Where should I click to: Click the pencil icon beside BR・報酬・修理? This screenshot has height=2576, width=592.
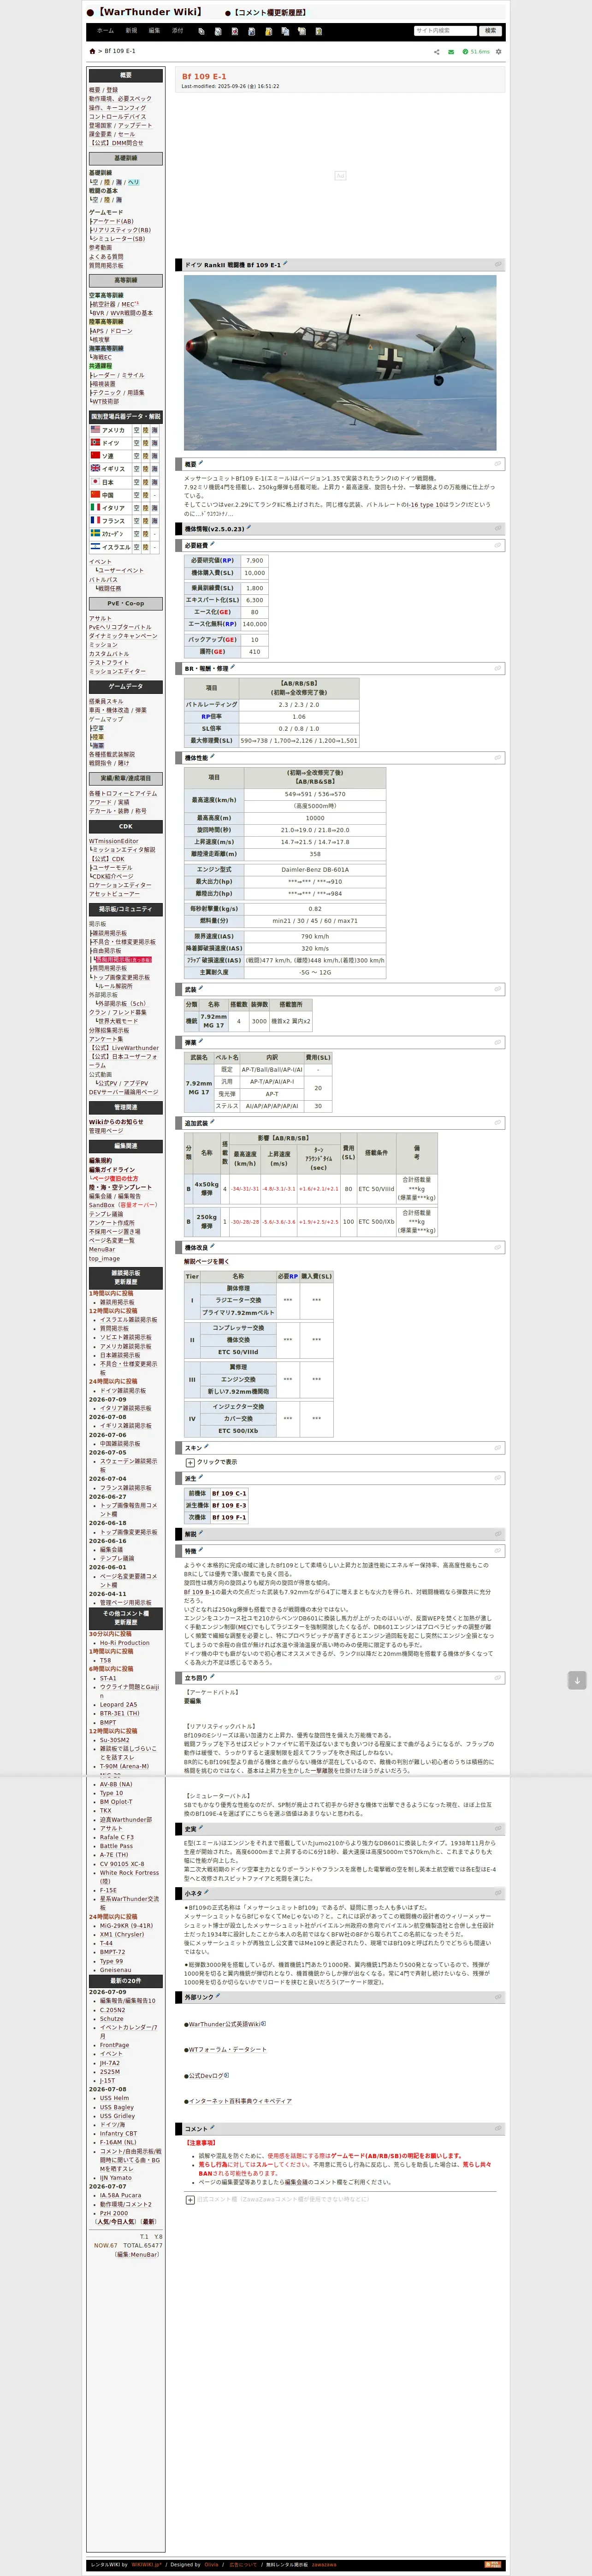coord(233,667)
